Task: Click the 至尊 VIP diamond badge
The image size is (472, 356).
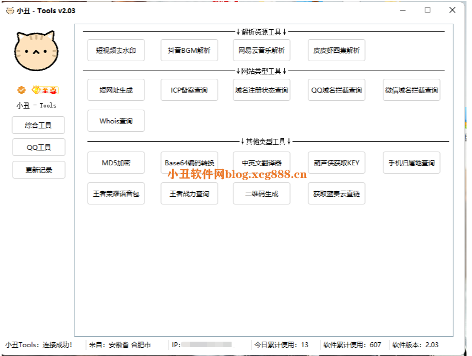Action: point(45,90)
